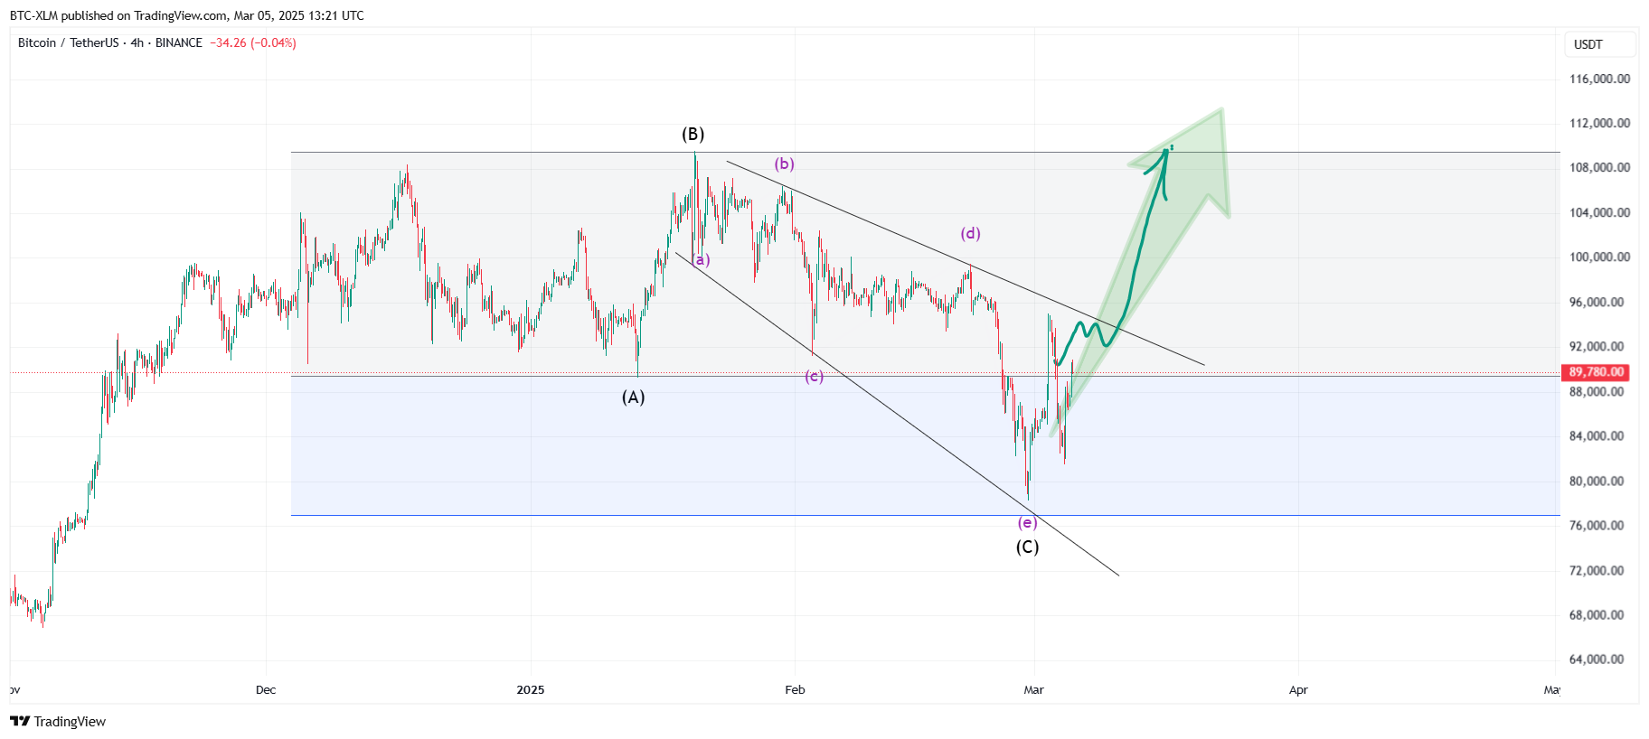
Task: Click the purple (e) sub-wave label
Action: click(1027, 522)
